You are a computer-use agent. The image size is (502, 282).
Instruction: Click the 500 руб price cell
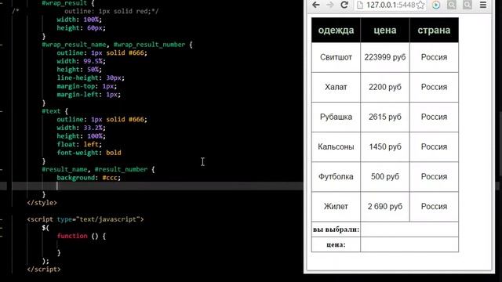[x=385, y=177]
